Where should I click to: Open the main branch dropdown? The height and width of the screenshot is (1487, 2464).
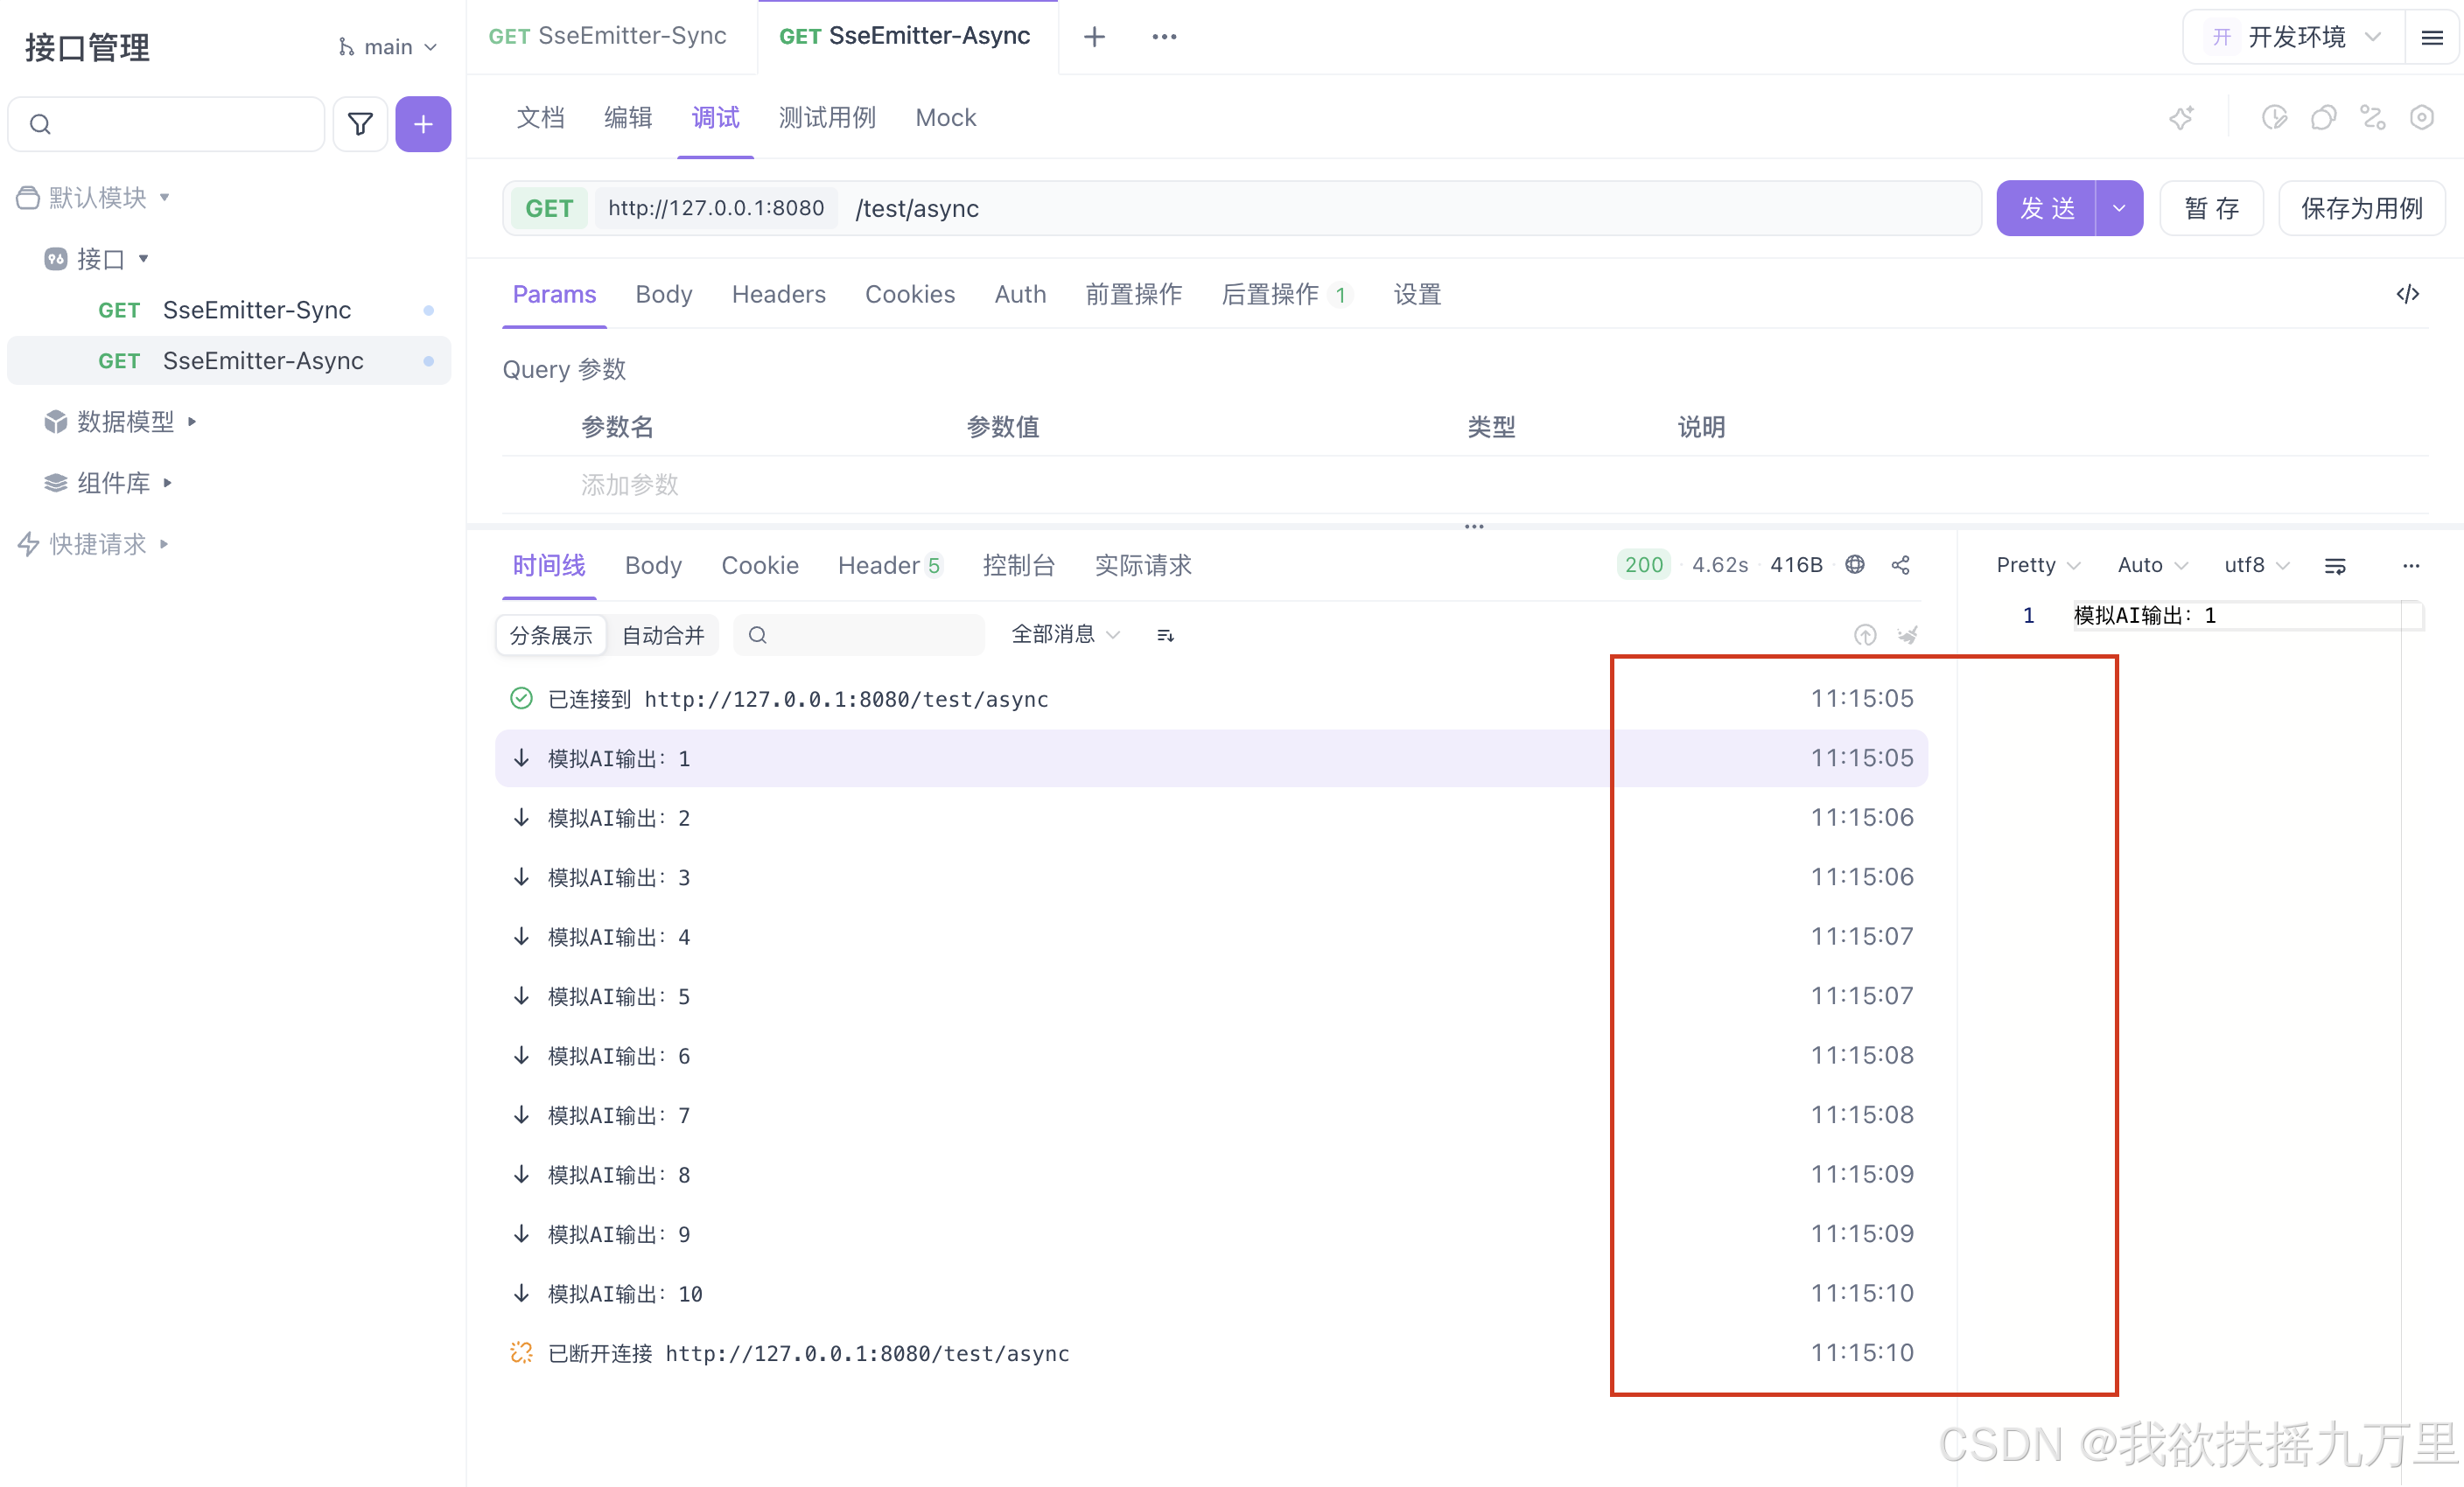point(388,47)
